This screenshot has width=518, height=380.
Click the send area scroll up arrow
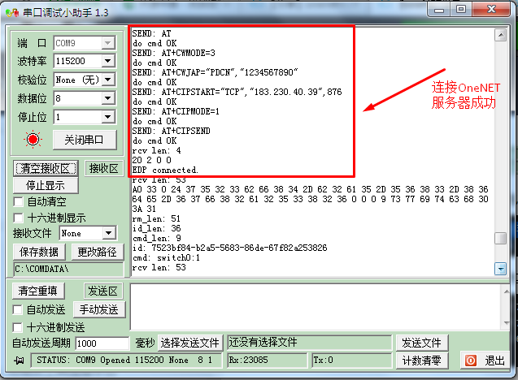pos(507,291)
